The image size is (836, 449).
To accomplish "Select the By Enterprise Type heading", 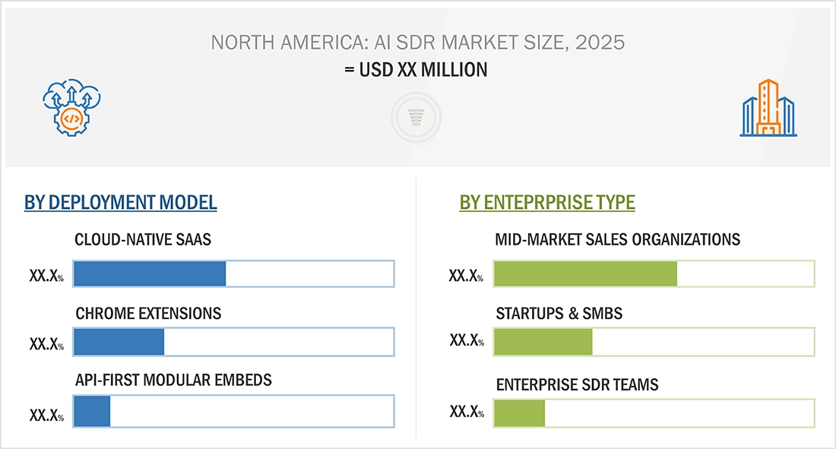I will (547, 202).
